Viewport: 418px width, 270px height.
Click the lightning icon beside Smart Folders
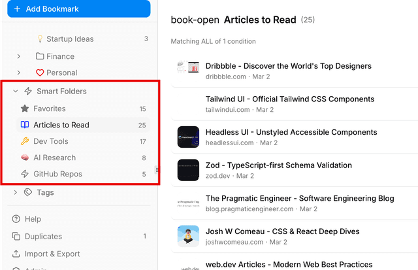28,92
